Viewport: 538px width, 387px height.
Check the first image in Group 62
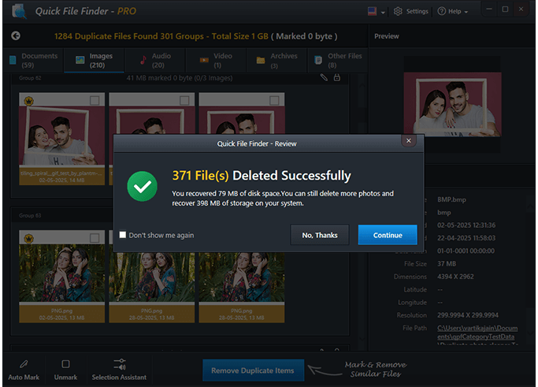[x=95, y=101]
